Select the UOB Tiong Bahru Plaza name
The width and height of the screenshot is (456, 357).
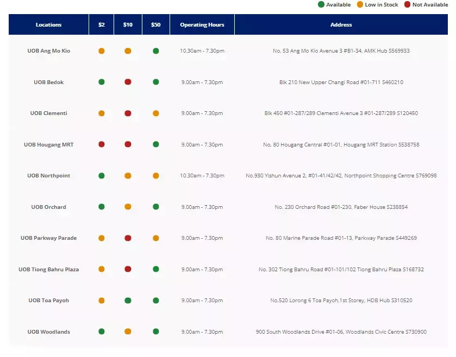pos(48,270)
